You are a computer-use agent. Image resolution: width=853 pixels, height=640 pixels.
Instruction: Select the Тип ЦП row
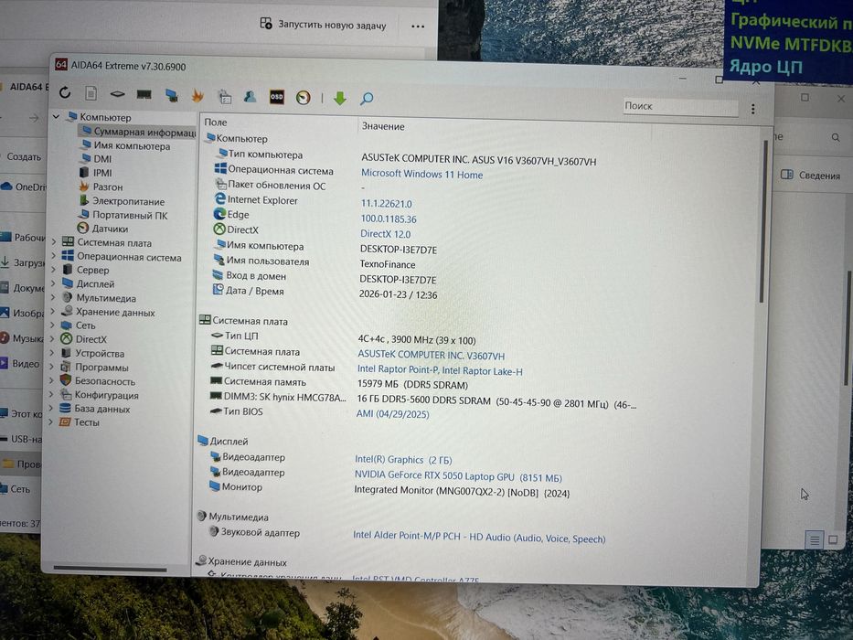pos(343,337)
